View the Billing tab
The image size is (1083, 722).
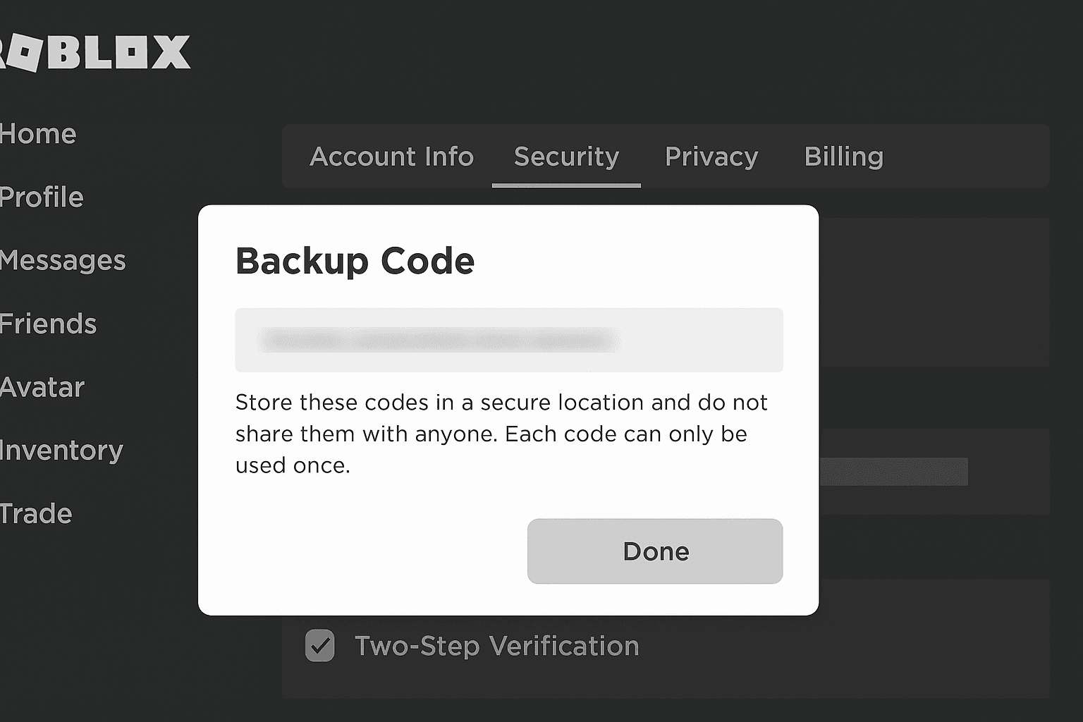pos(844,157)
